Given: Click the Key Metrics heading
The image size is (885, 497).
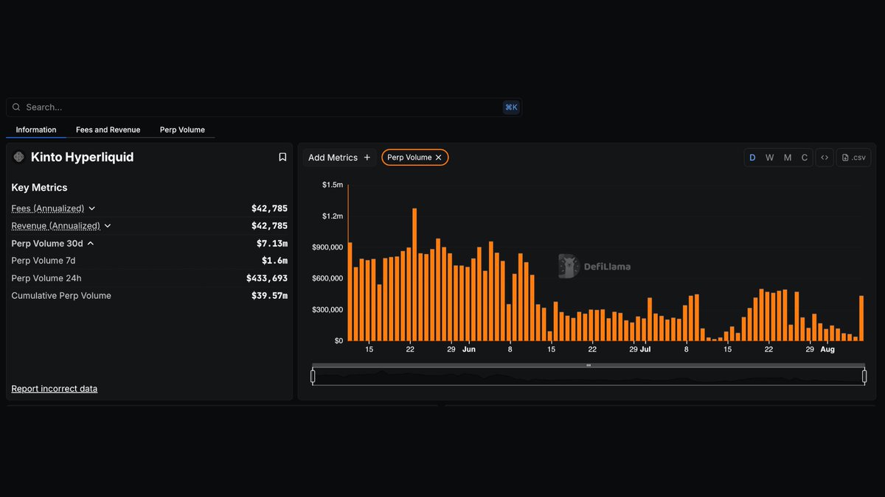Looking at the screenshot, I should [39, 188].
